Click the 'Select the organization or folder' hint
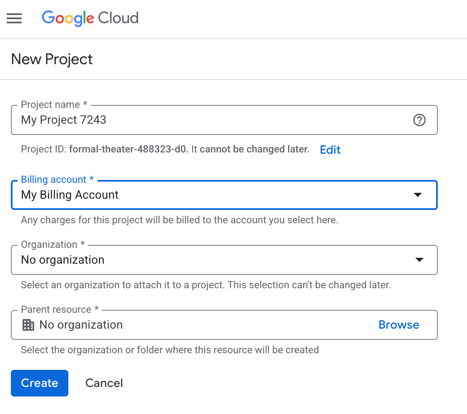 click(x=170, y=350)
